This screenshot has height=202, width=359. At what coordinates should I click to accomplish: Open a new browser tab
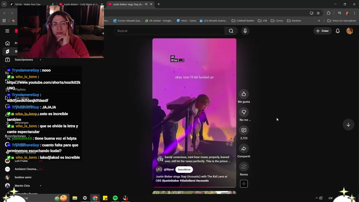click(x=159, y=4)
